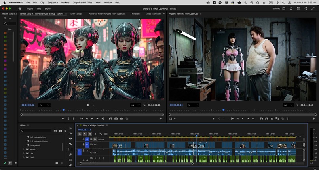Image resolution: width=319 pixels, height=170 pixels.
Task: Toggle A1 source patching button
Action: pos(79,152)
